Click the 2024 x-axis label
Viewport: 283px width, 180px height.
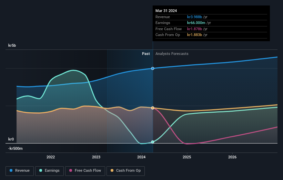tap(141, 157)
